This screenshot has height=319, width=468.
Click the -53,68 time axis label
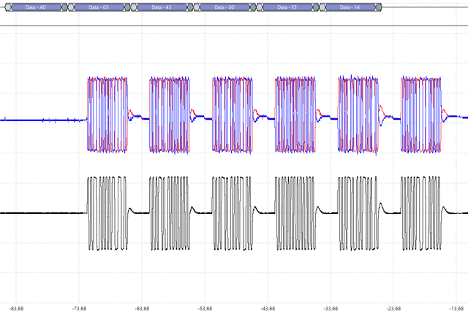click(x=205, y=309)
